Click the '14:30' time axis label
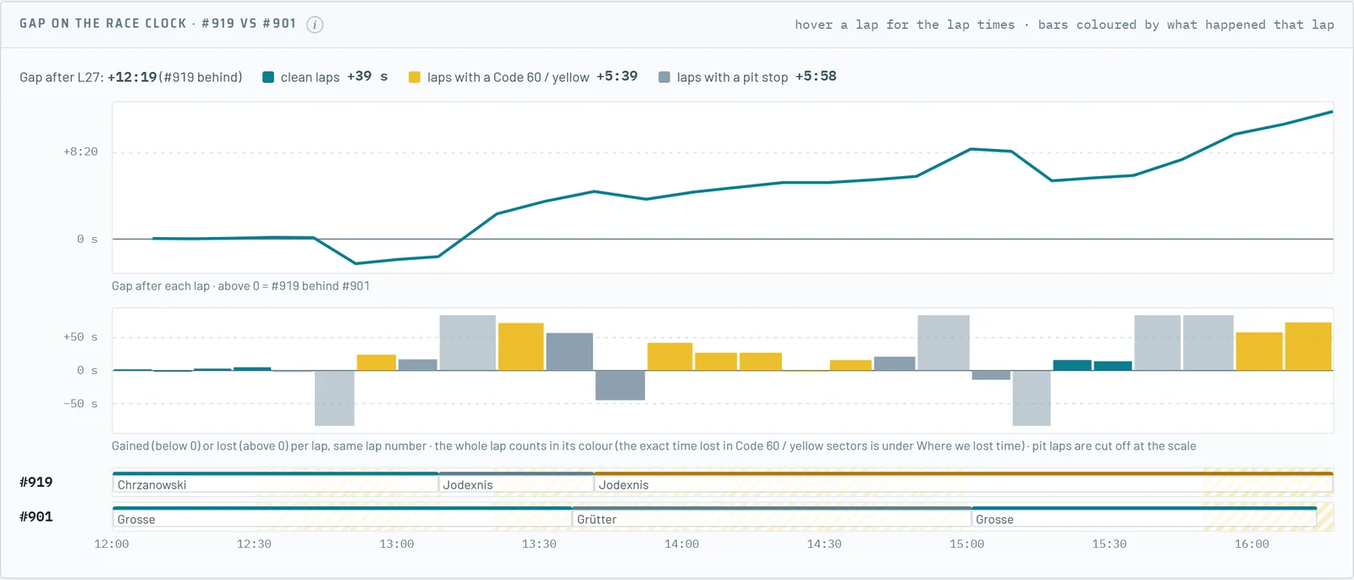1354x580 pixels. pyautogui.click(x=824, y=544)
